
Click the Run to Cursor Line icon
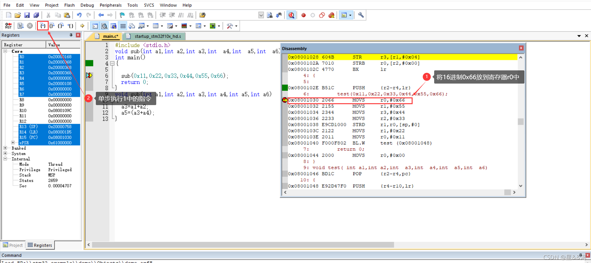[x=71, y=26]
